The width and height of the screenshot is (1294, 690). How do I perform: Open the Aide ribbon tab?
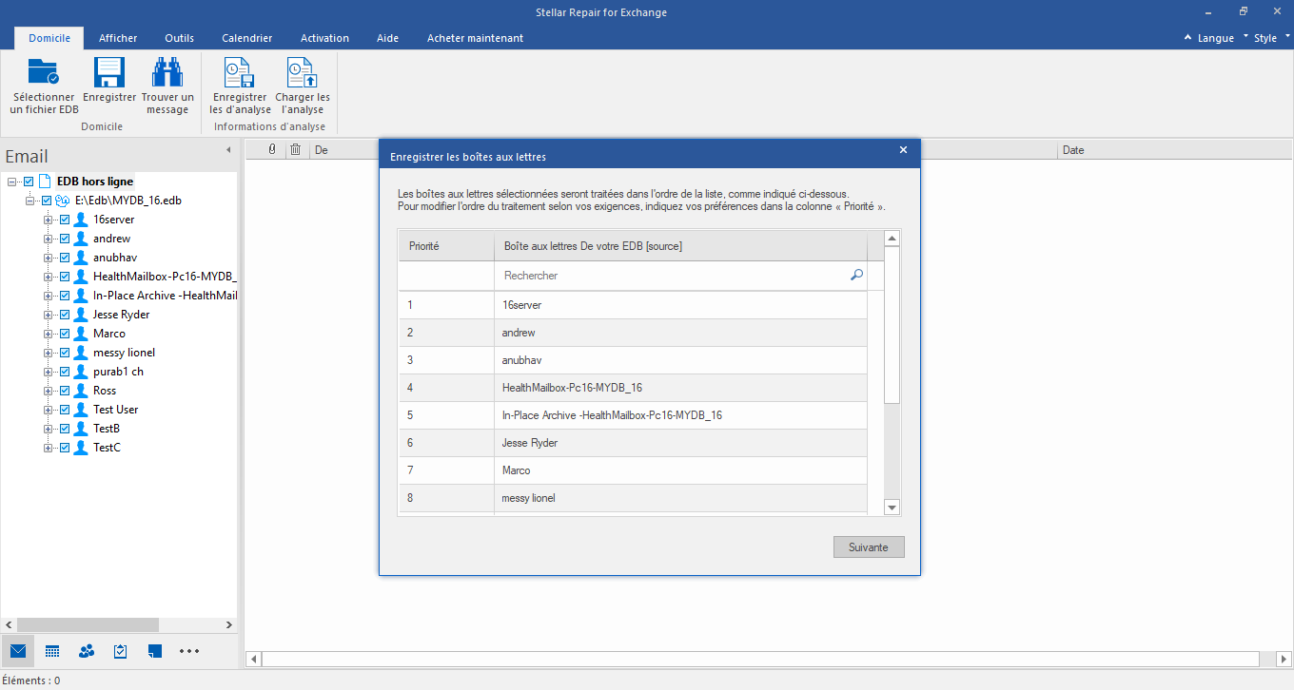387,38
